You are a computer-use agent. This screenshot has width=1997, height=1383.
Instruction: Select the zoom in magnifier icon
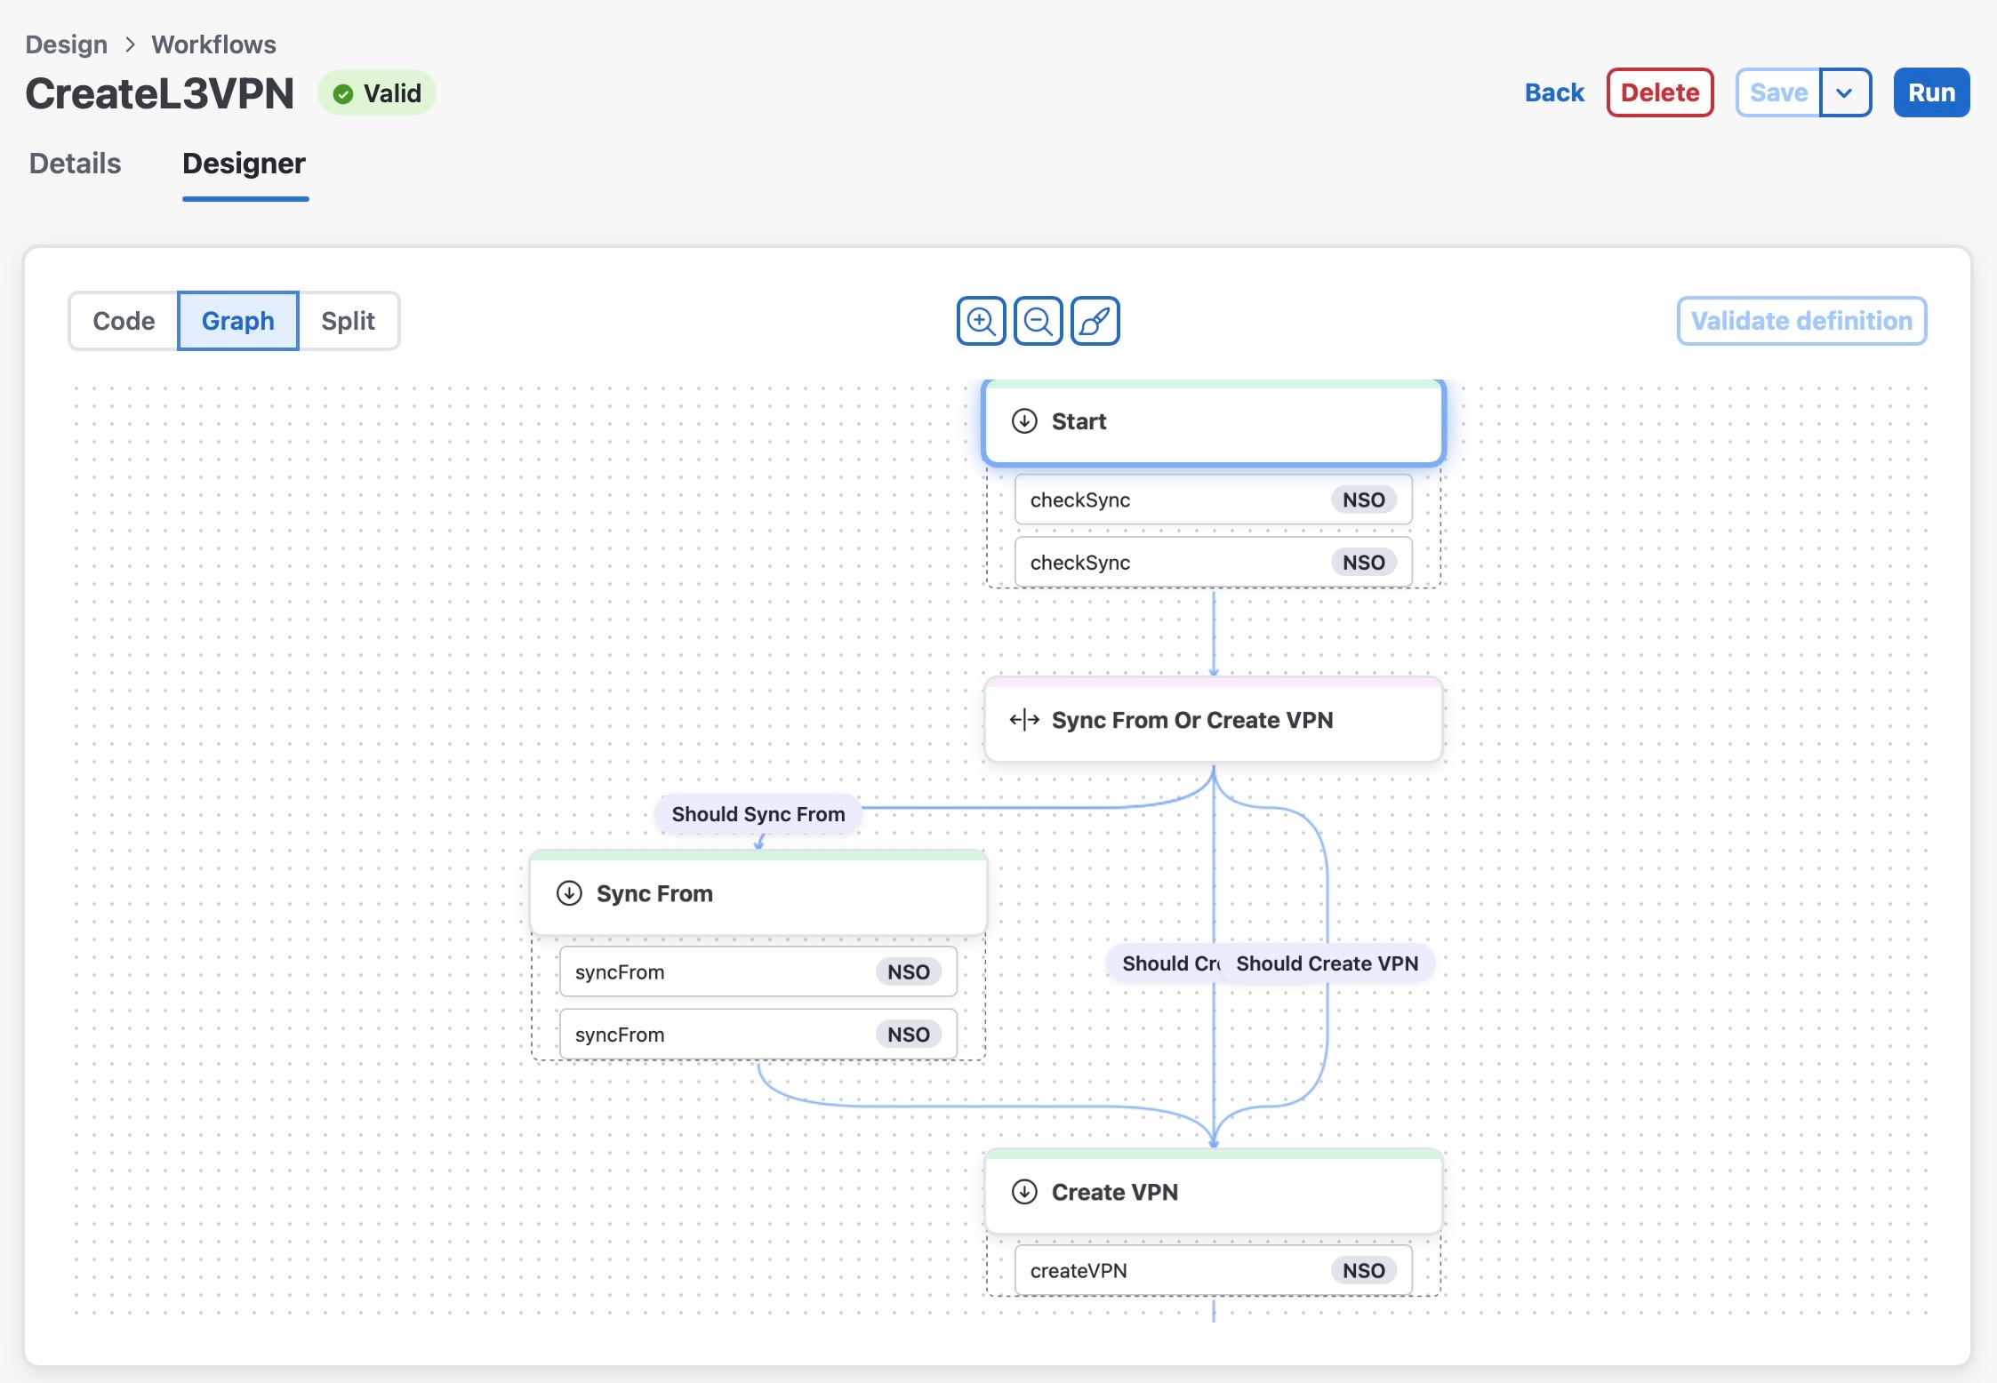981,321
